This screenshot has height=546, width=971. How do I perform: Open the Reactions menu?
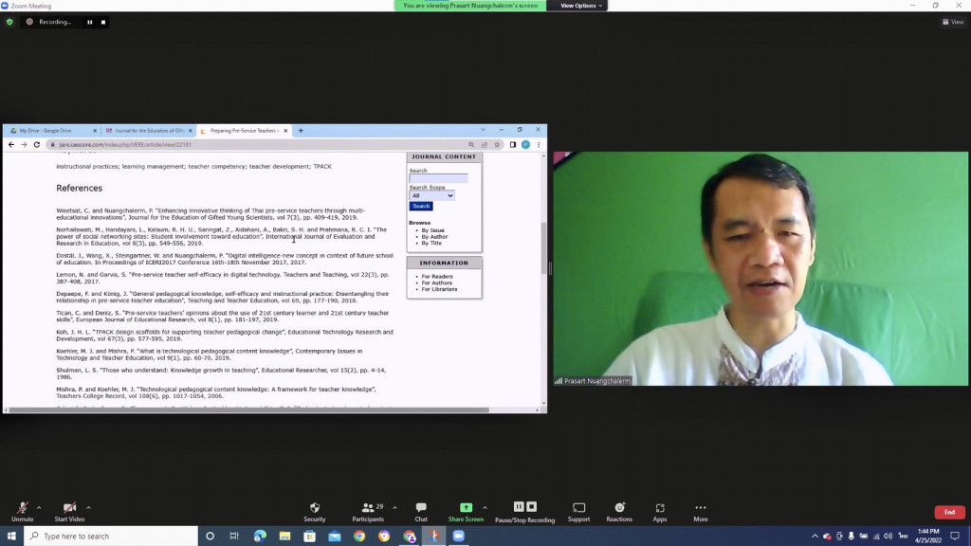click(x=619, y=509)
